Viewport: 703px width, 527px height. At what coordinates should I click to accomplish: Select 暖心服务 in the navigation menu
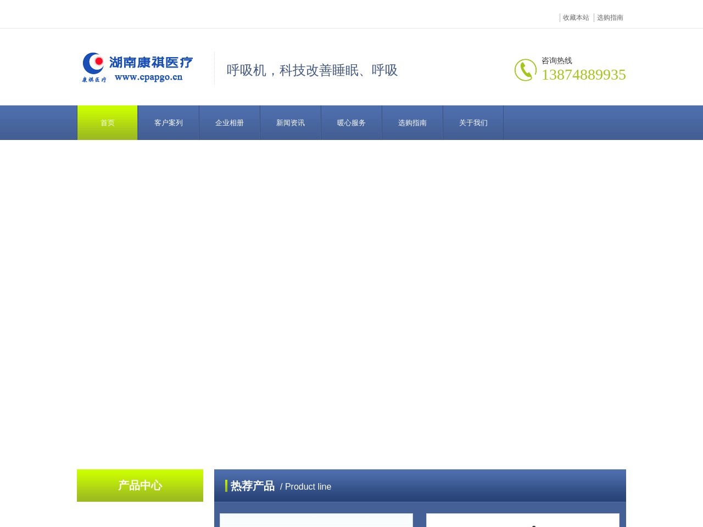[x=351, y=123]
